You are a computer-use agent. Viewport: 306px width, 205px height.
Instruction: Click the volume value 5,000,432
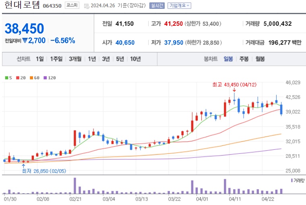click(x=277, y=24)
